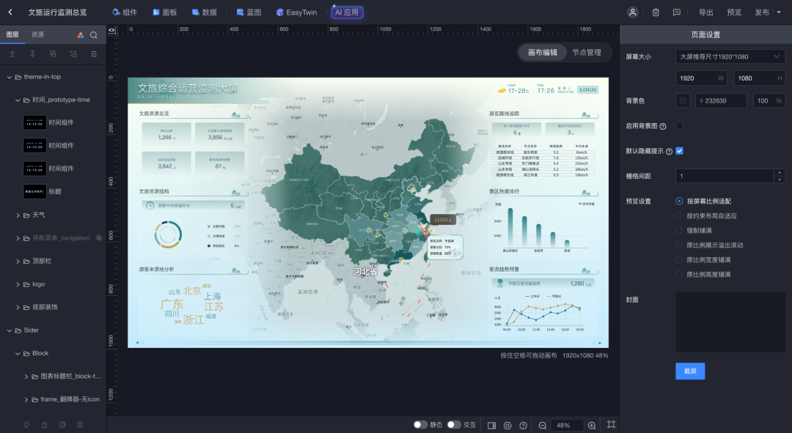Open canvas settings with the gear icon
Viewport: 792px width, 433px height.
coord(507,426)
